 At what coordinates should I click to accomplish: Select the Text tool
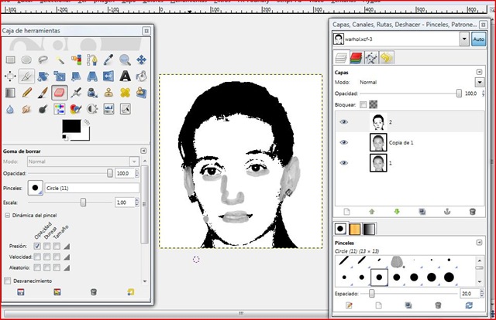[124, 76]
